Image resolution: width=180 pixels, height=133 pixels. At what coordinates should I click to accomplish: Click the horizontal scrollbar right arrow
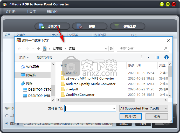click(x=166, y=100)
